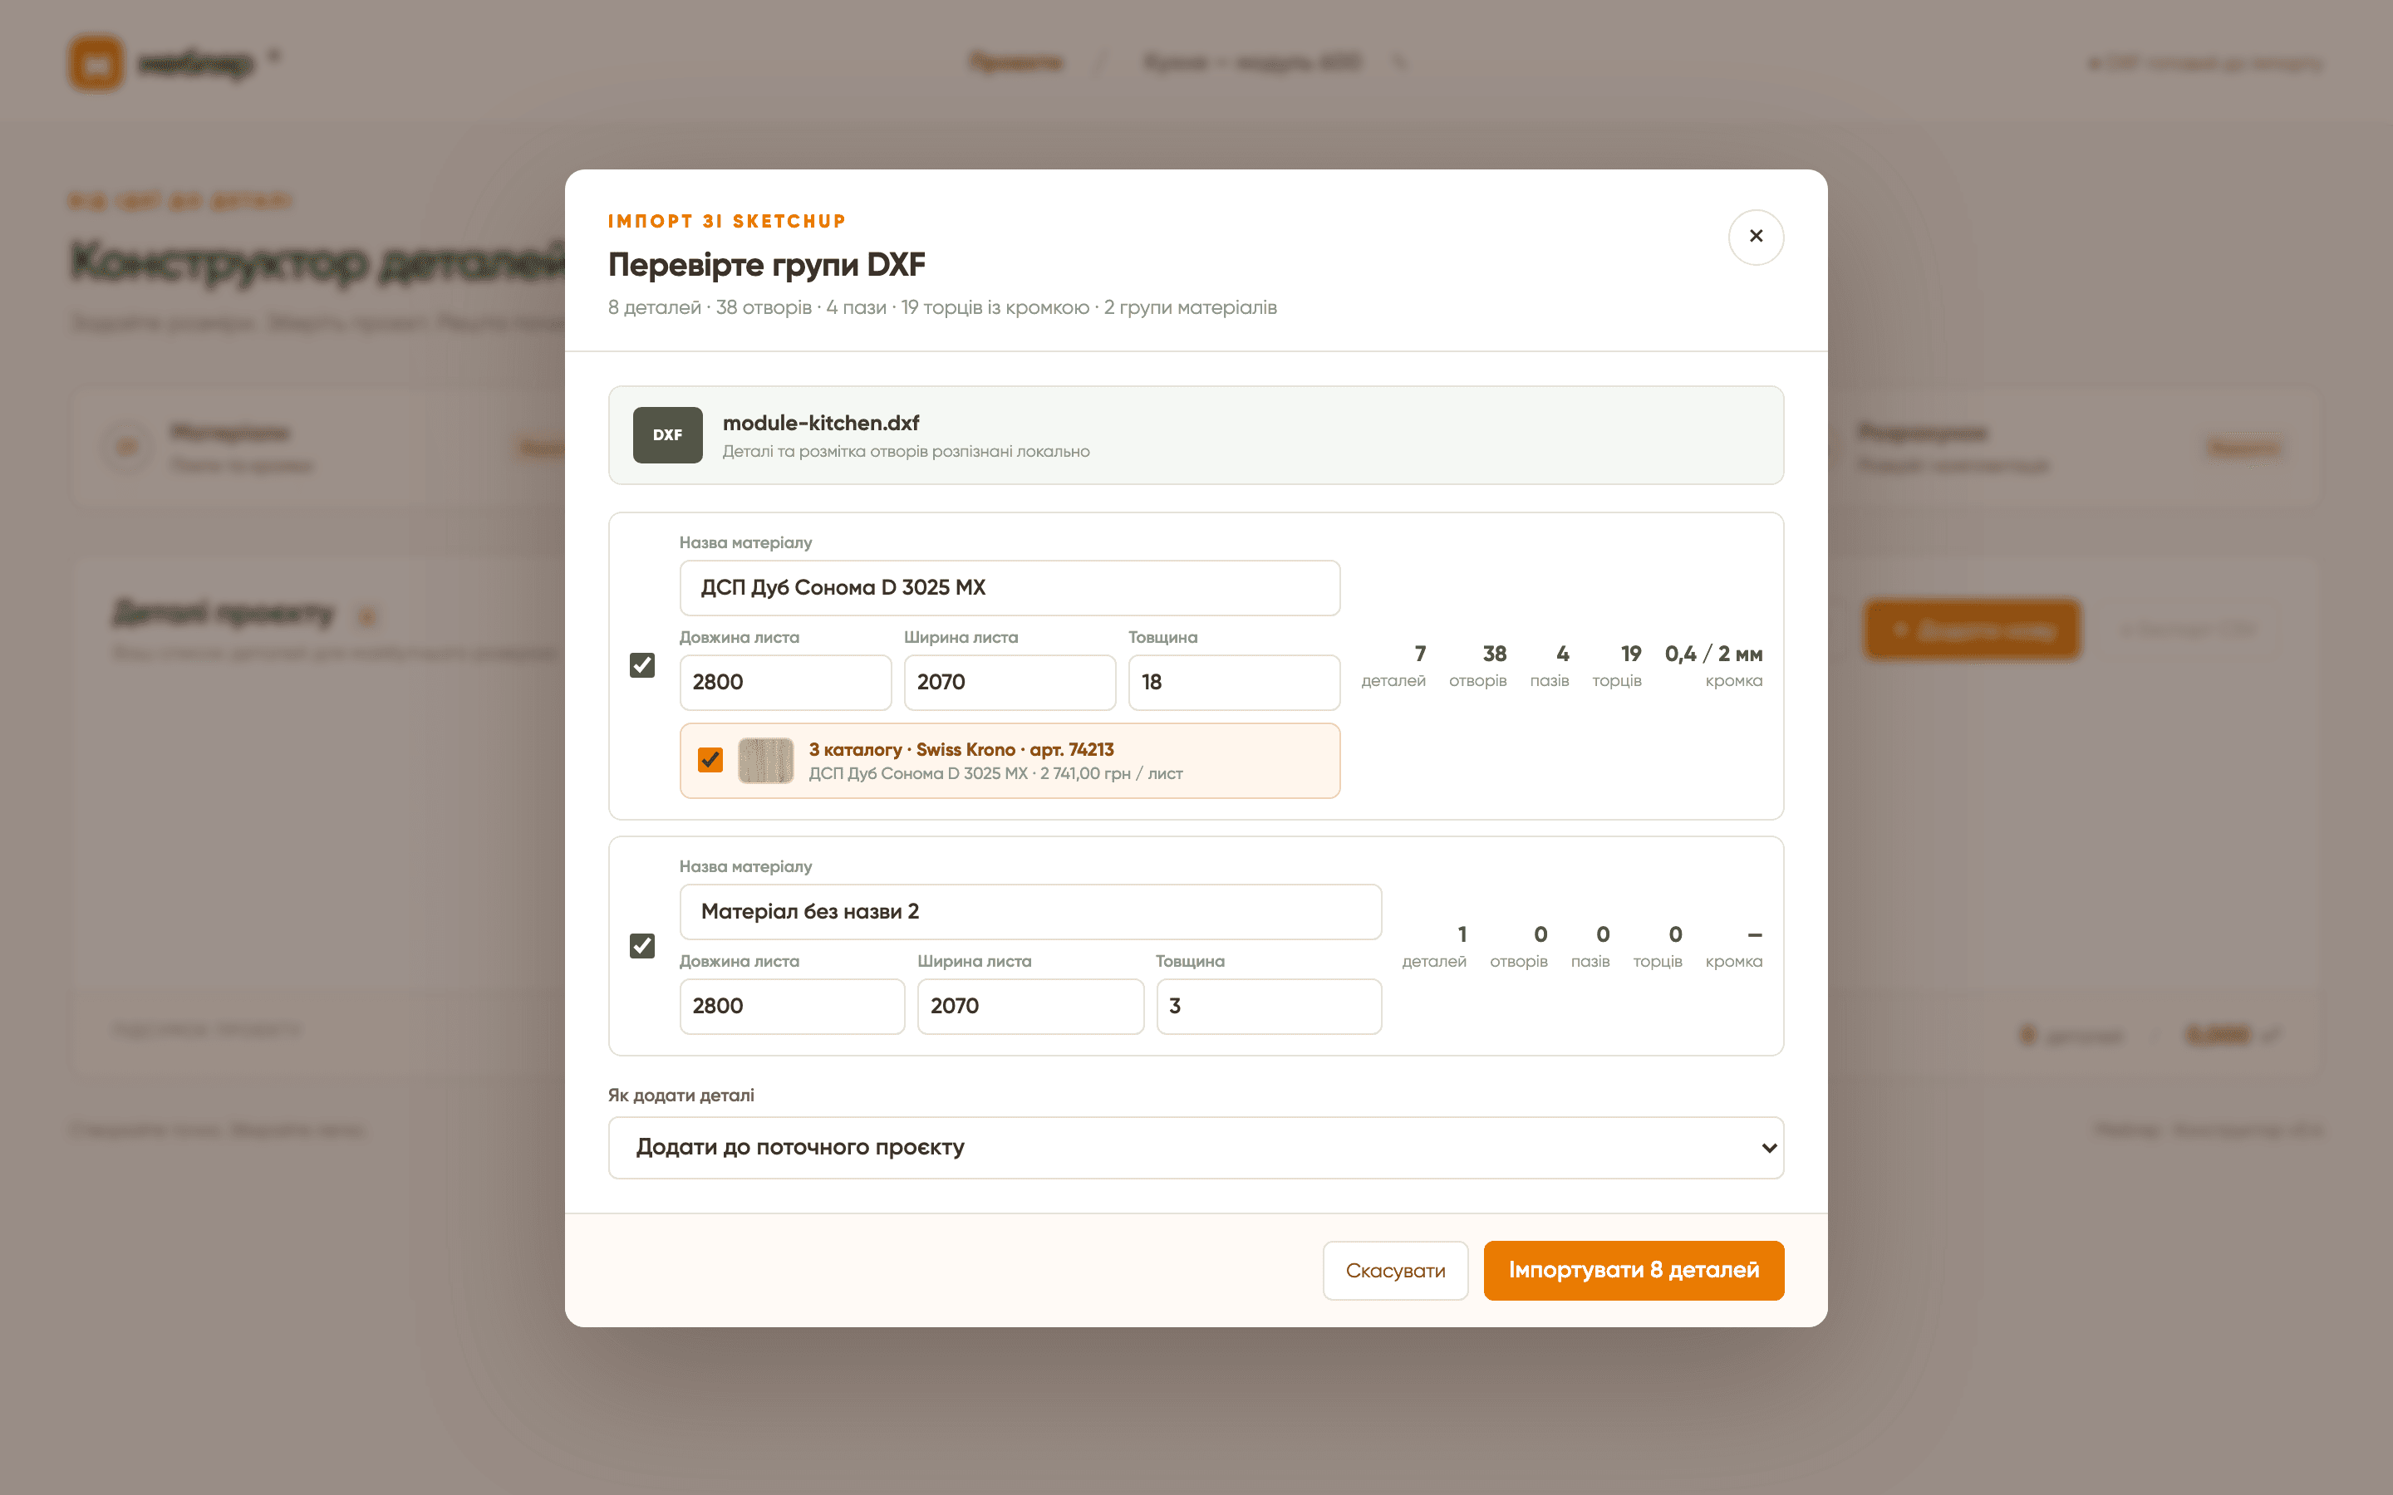The image size is (2393, 1495).
Task: Edit the ДСП Дуб Сонома D 3025 MX name field
Action: click(1010, 588)
